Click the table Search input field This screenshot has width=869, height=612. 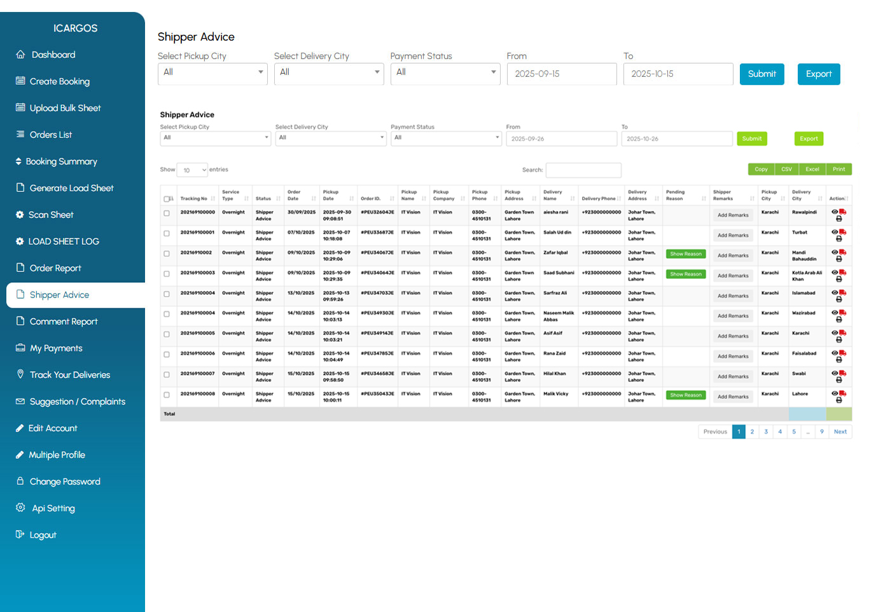click(x=583, y=170)
